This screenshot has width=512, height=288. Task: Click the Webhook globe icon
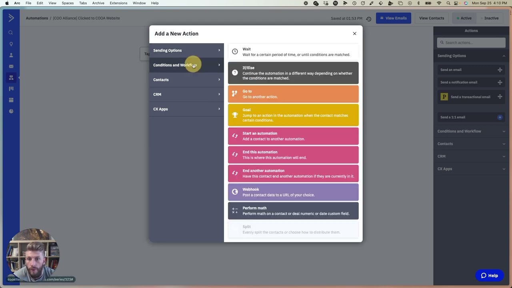[235, 192]
